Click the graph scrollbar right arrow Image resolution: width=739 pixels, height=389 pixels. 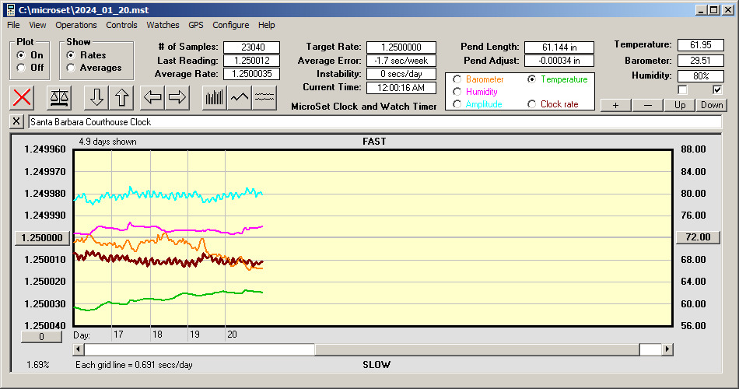pos(667,349)
